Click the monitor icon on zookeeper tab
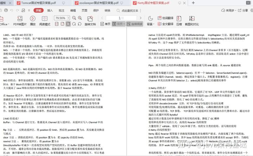Screen dimensions: 253x156 (122, 3)
